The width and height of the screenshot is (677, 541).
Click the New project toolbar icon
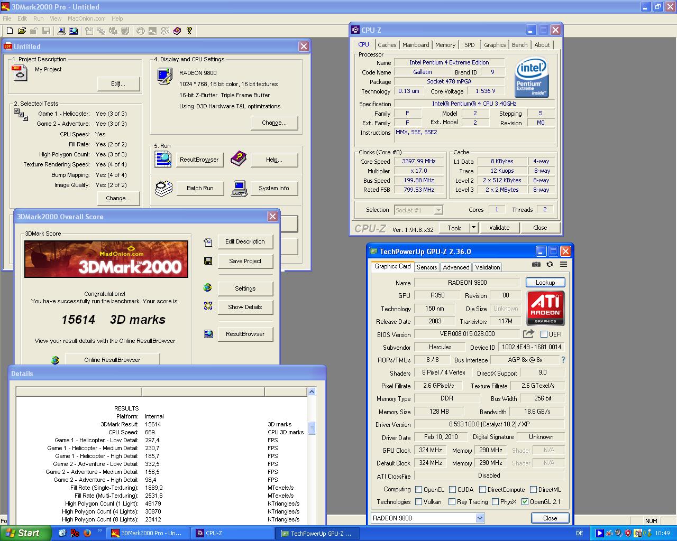pos(10,31)
